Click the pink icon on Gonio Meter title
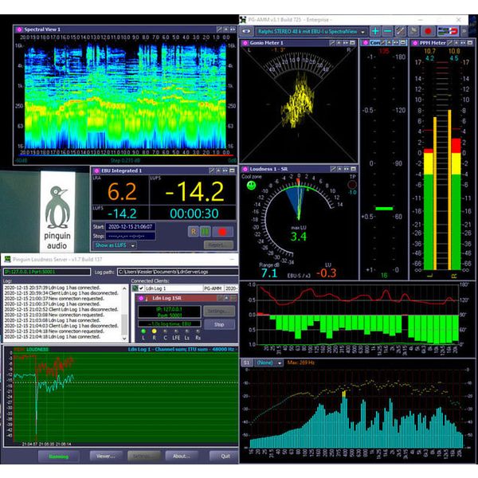The width and height of the screenshot is (478, 478). (x=245, y=42)
